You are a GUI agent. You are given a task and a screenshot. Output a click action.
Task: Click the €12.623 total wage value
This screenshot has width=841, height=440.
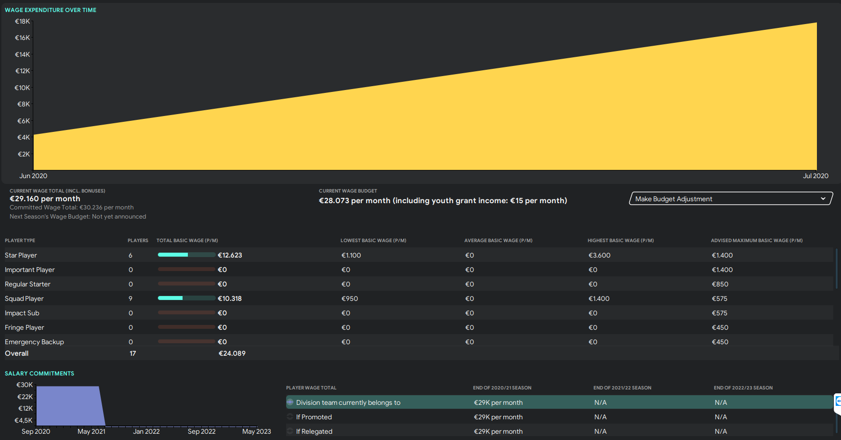point(230,255)
